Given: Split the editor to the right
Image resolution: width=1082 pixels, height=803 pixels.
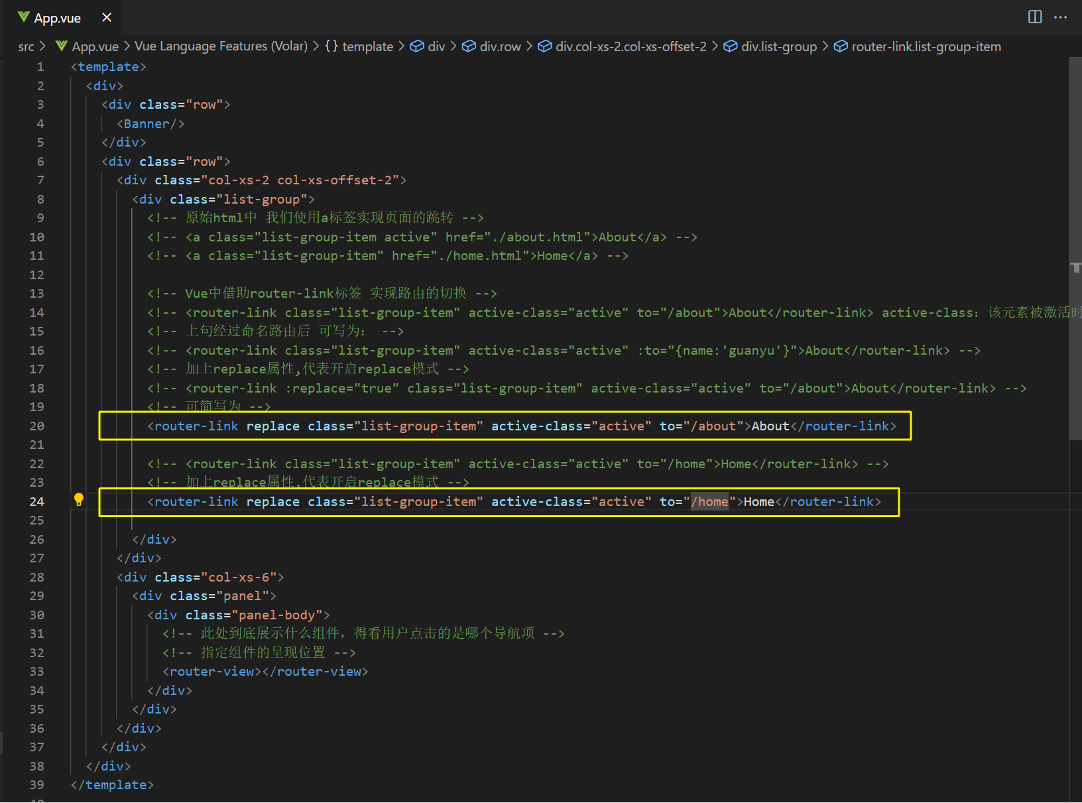Looking at the screenshot, I should (x=1035, y=17).
